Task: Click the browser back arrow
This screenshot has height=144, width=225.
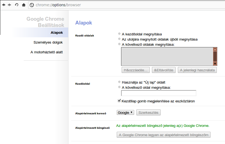Action: pos(4,5)
